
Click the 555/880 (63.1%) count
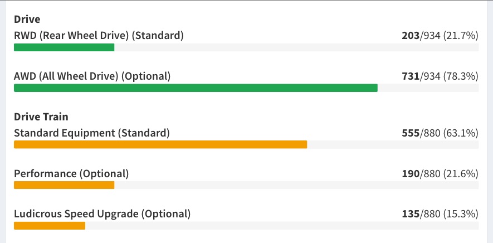point(440,133)
